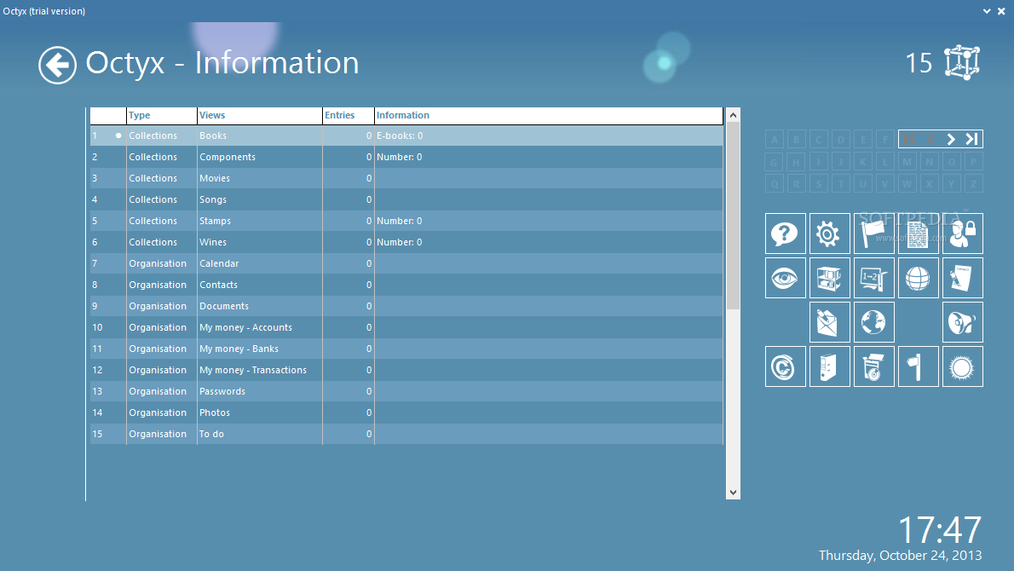Click the Collections cell in row 3
This screenshot has width=1014, height=571.
point(162,178)
